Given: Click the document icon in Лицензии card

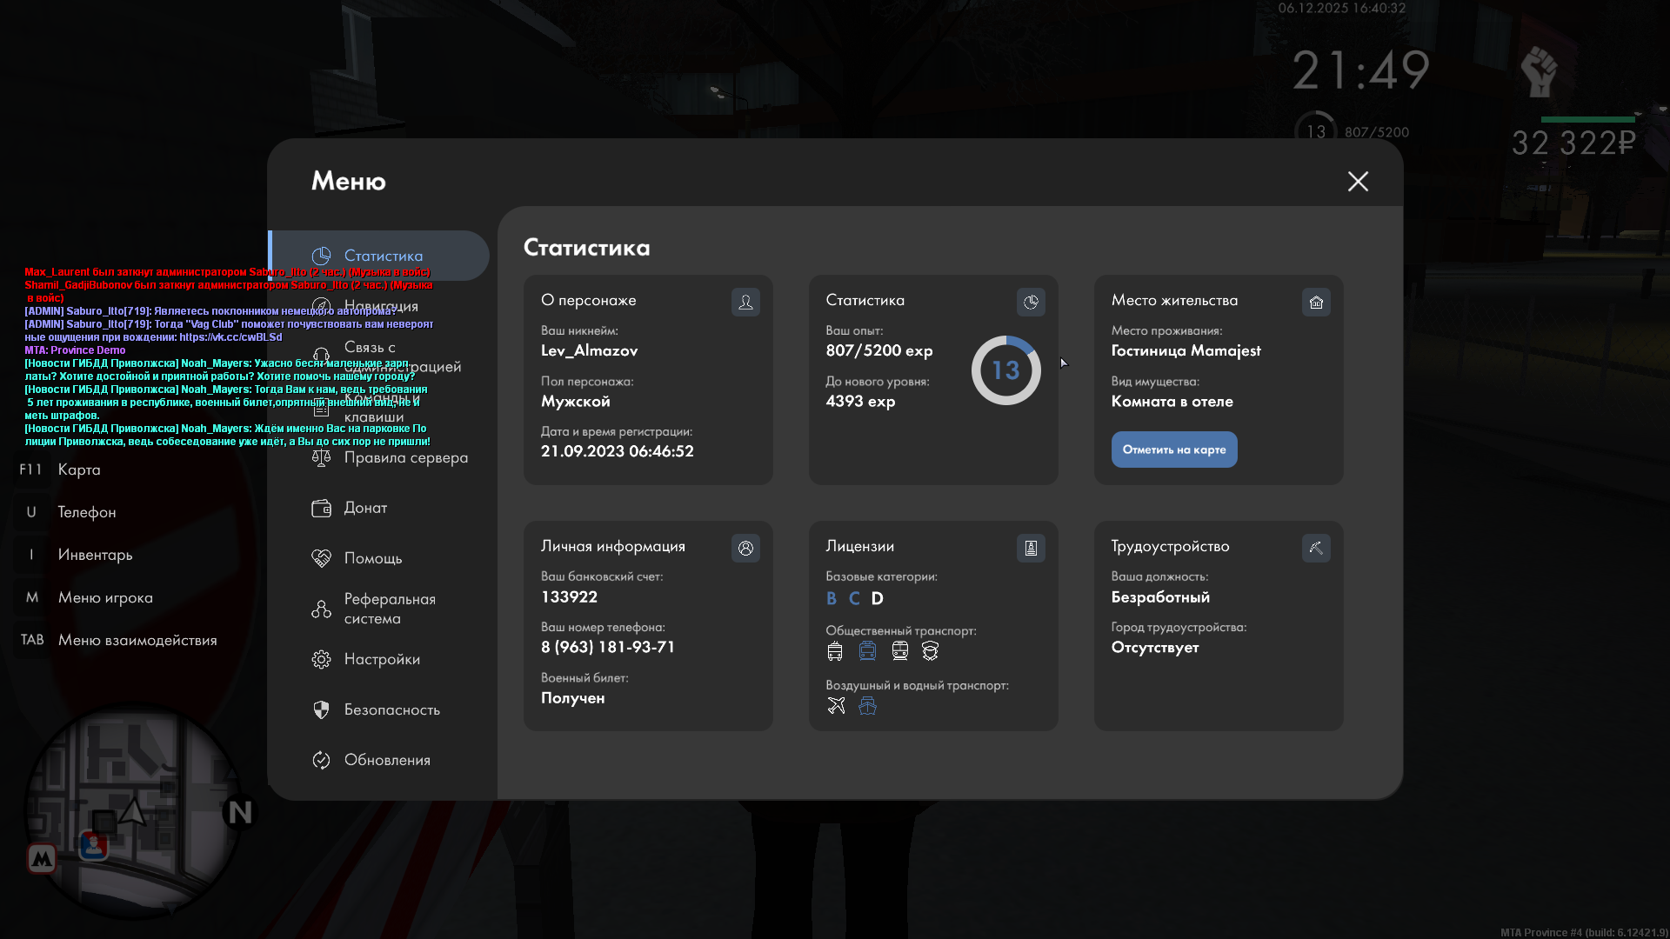Looking at the screenshot, I should tap(1031, 548).
